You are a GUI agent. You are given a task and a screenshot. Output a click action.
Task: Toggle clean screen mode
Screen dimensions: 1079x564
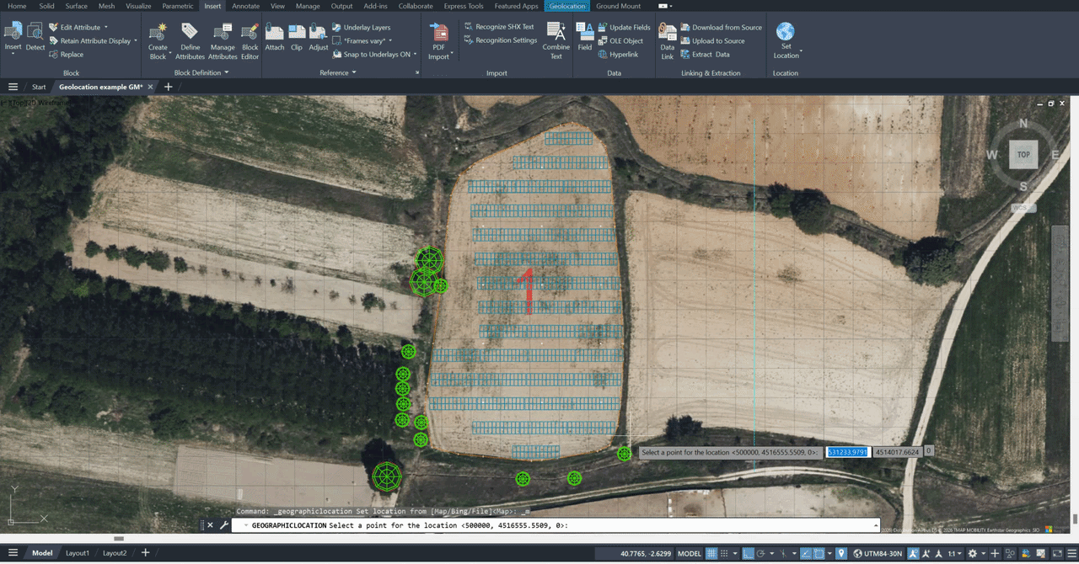pos(1058,553)
